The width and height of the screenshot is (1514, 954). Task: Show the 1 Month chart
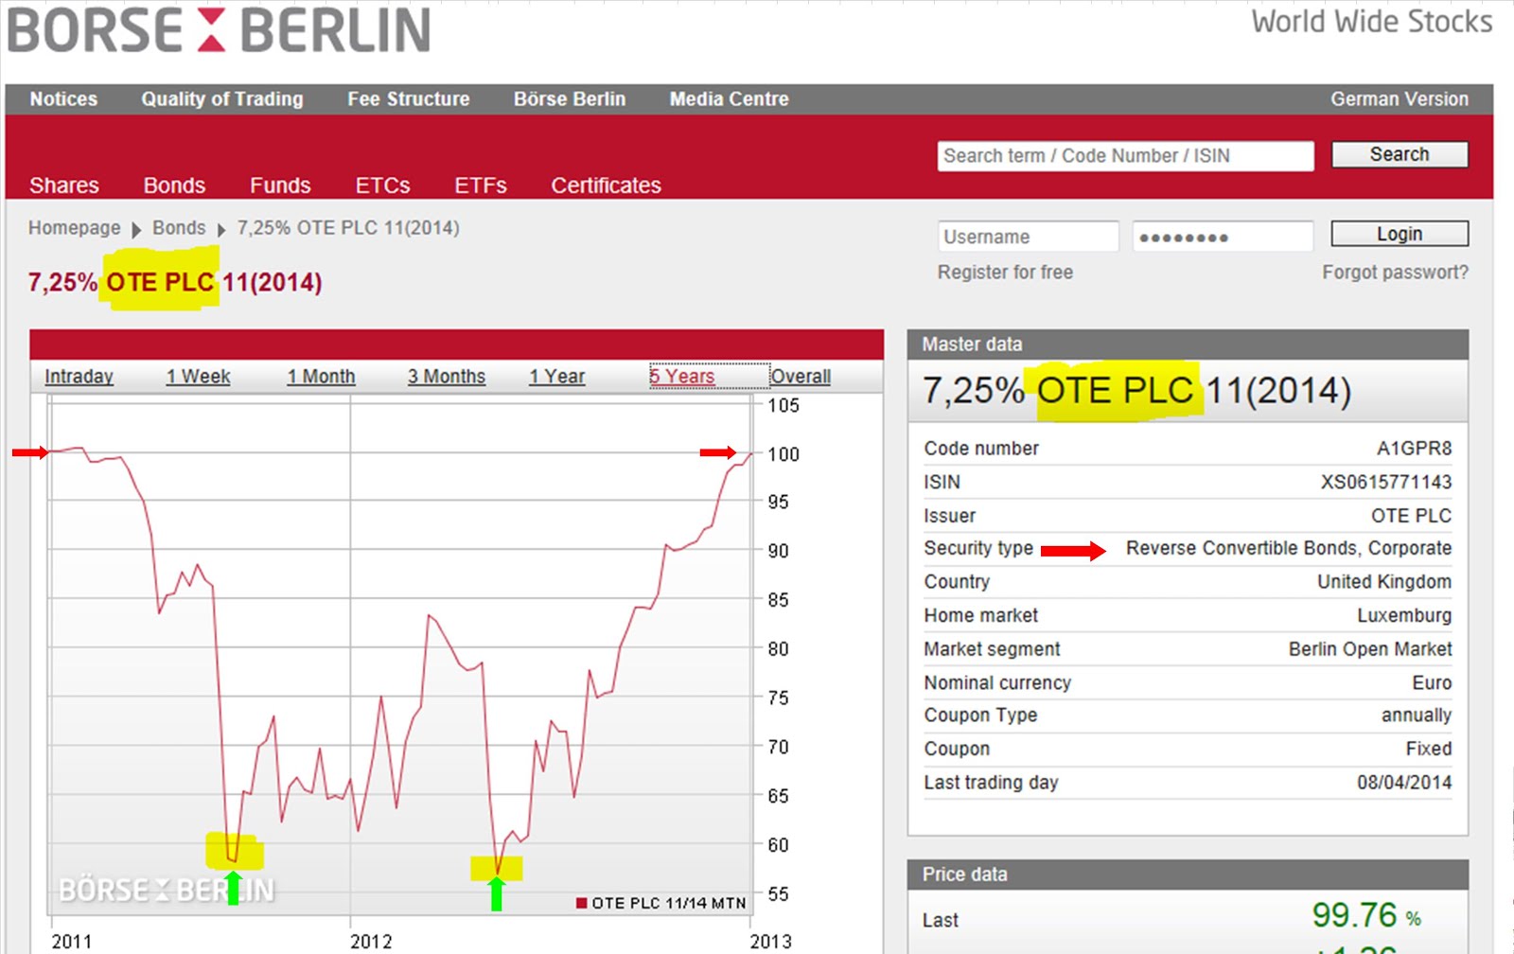click(321, 376)
